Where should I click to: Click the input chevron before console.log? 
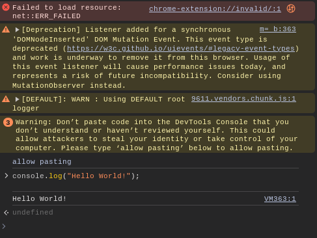(x=6, y=176)
